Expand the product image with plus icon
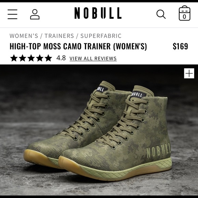The height and width of the screenshot is (198, 198). [x=189, y=73]
